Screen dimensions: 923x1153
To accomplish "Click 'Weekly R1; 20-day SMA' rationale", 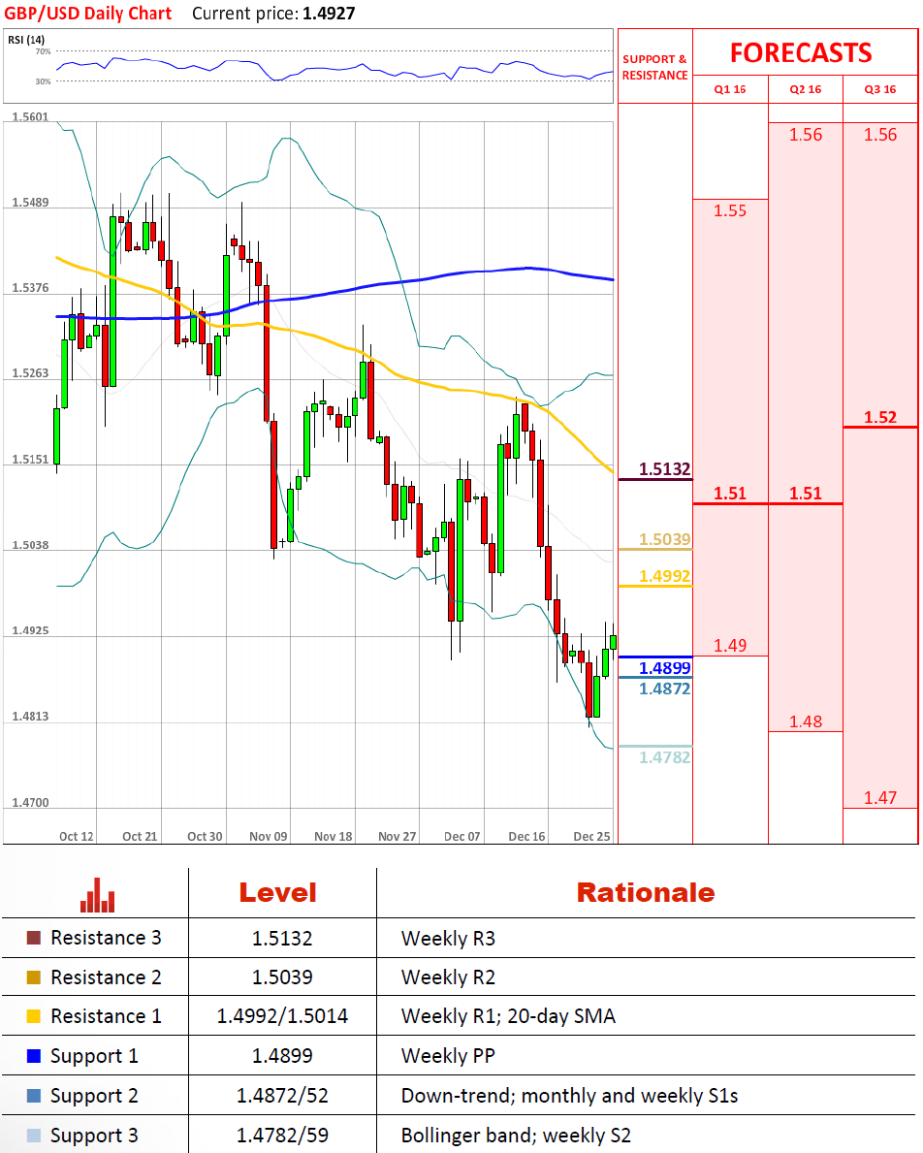I will 508,1016.
